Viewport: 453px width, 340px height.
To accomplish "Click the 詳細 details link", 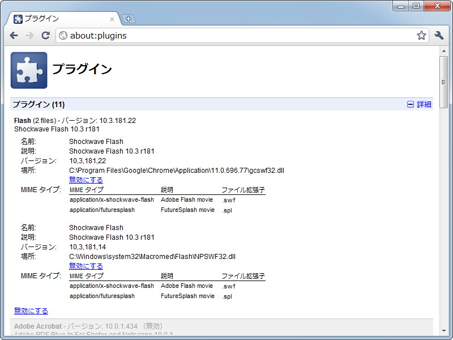I will [x=424, y=104].
